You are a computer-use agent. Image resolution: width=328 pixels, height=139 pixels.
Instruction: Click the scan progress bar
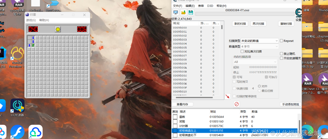(x=245, y=14)
